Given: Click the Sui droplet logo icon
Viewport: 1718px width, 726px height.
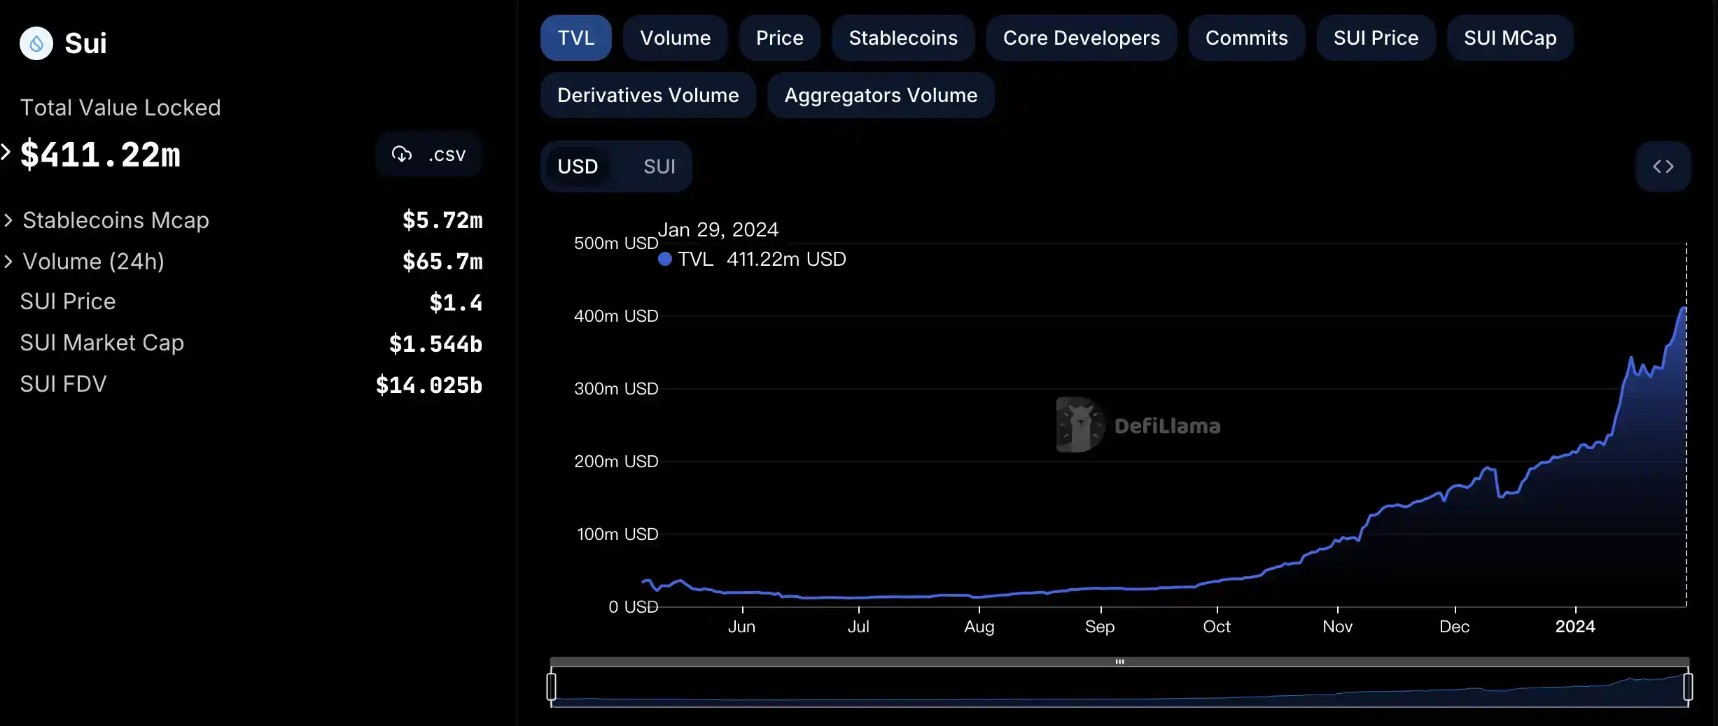Looking at the screenshot, I should (36, 43).
